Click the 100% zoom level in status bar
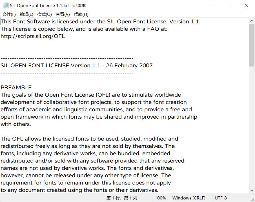255x202 pixels. tap(160, 198)
